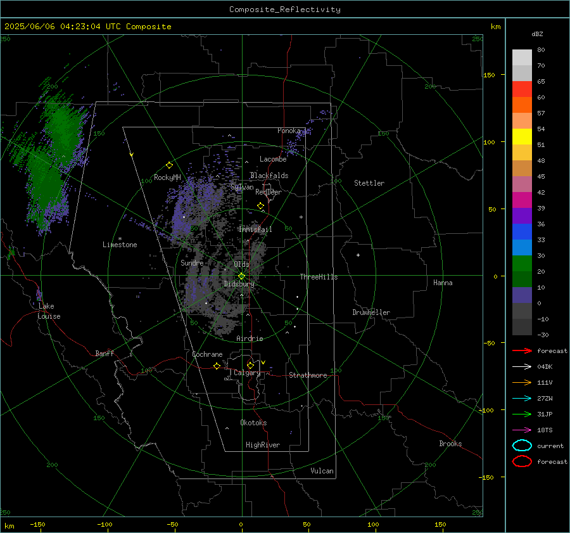This screenshot has height=533, width=570.
Task: Click the Hanna city label
Action: [x=443, y=283]
